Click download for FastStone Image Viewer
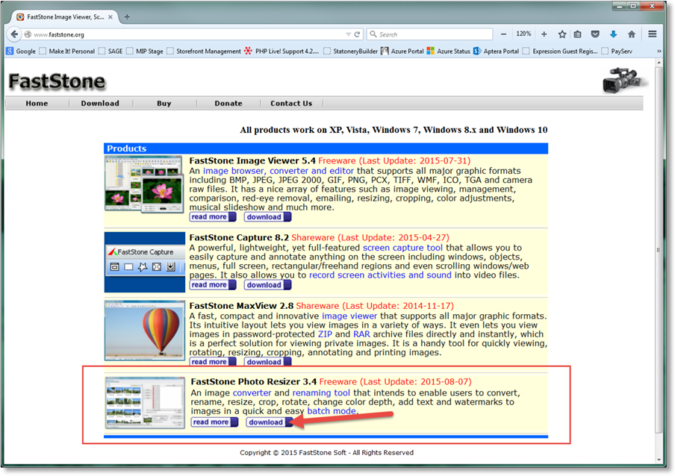Screen dimensions: 675x476 [268, 216]
